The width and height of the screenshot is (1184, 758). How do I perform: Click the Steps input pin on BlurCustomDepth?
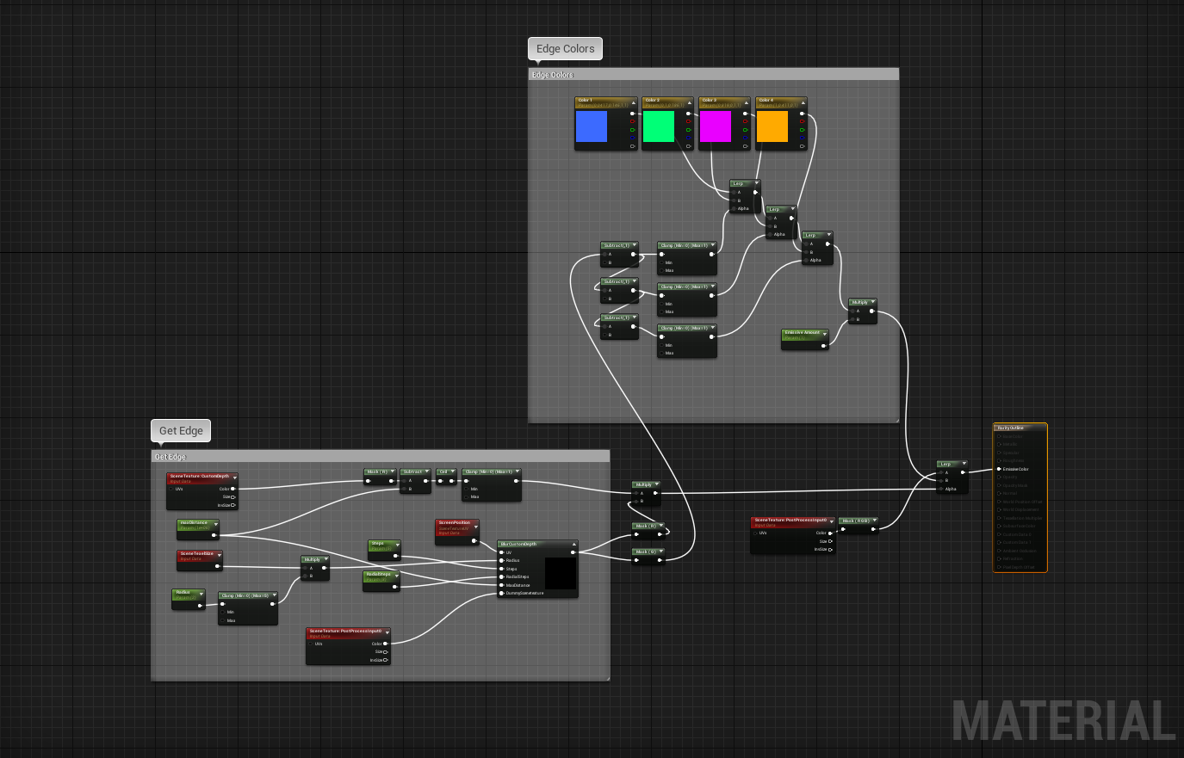(x=501, y=569)
